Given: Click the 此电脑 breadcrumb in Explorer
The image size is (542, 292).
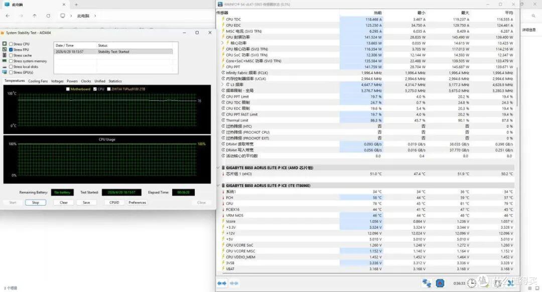Looking at the screenshot, I should tap(83, 16).
